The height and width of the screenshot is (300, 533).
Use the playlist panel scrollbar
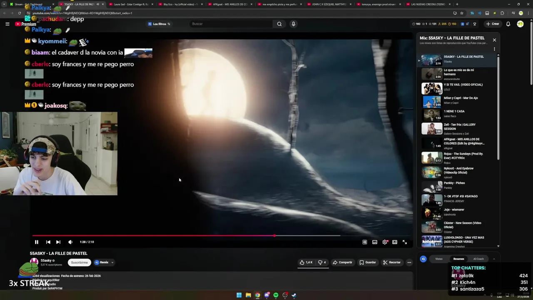click(498, 108)
